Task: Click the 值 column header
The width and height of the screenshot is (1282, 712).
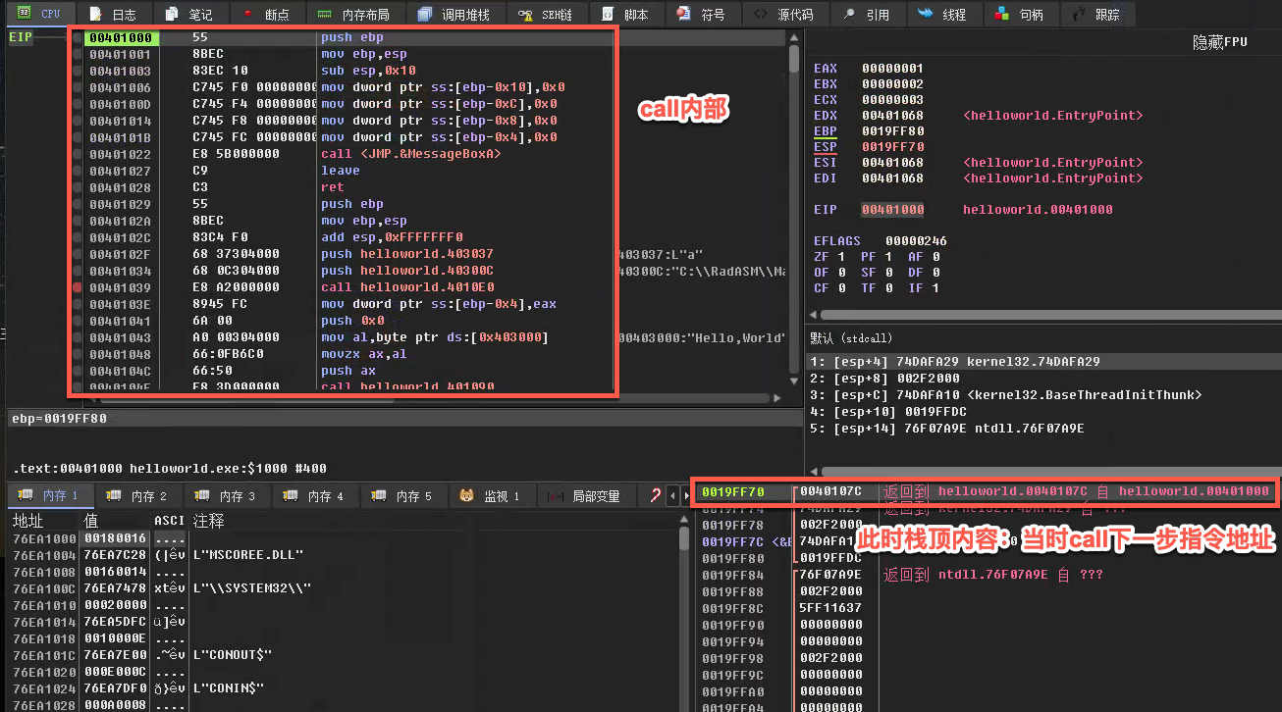Action: [x=91, y=520]
